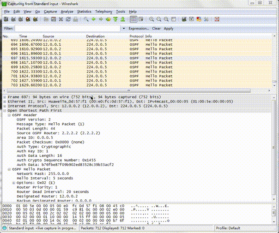Start a new live capture
The height and width of the screenshot is (233, 279).
21,19
